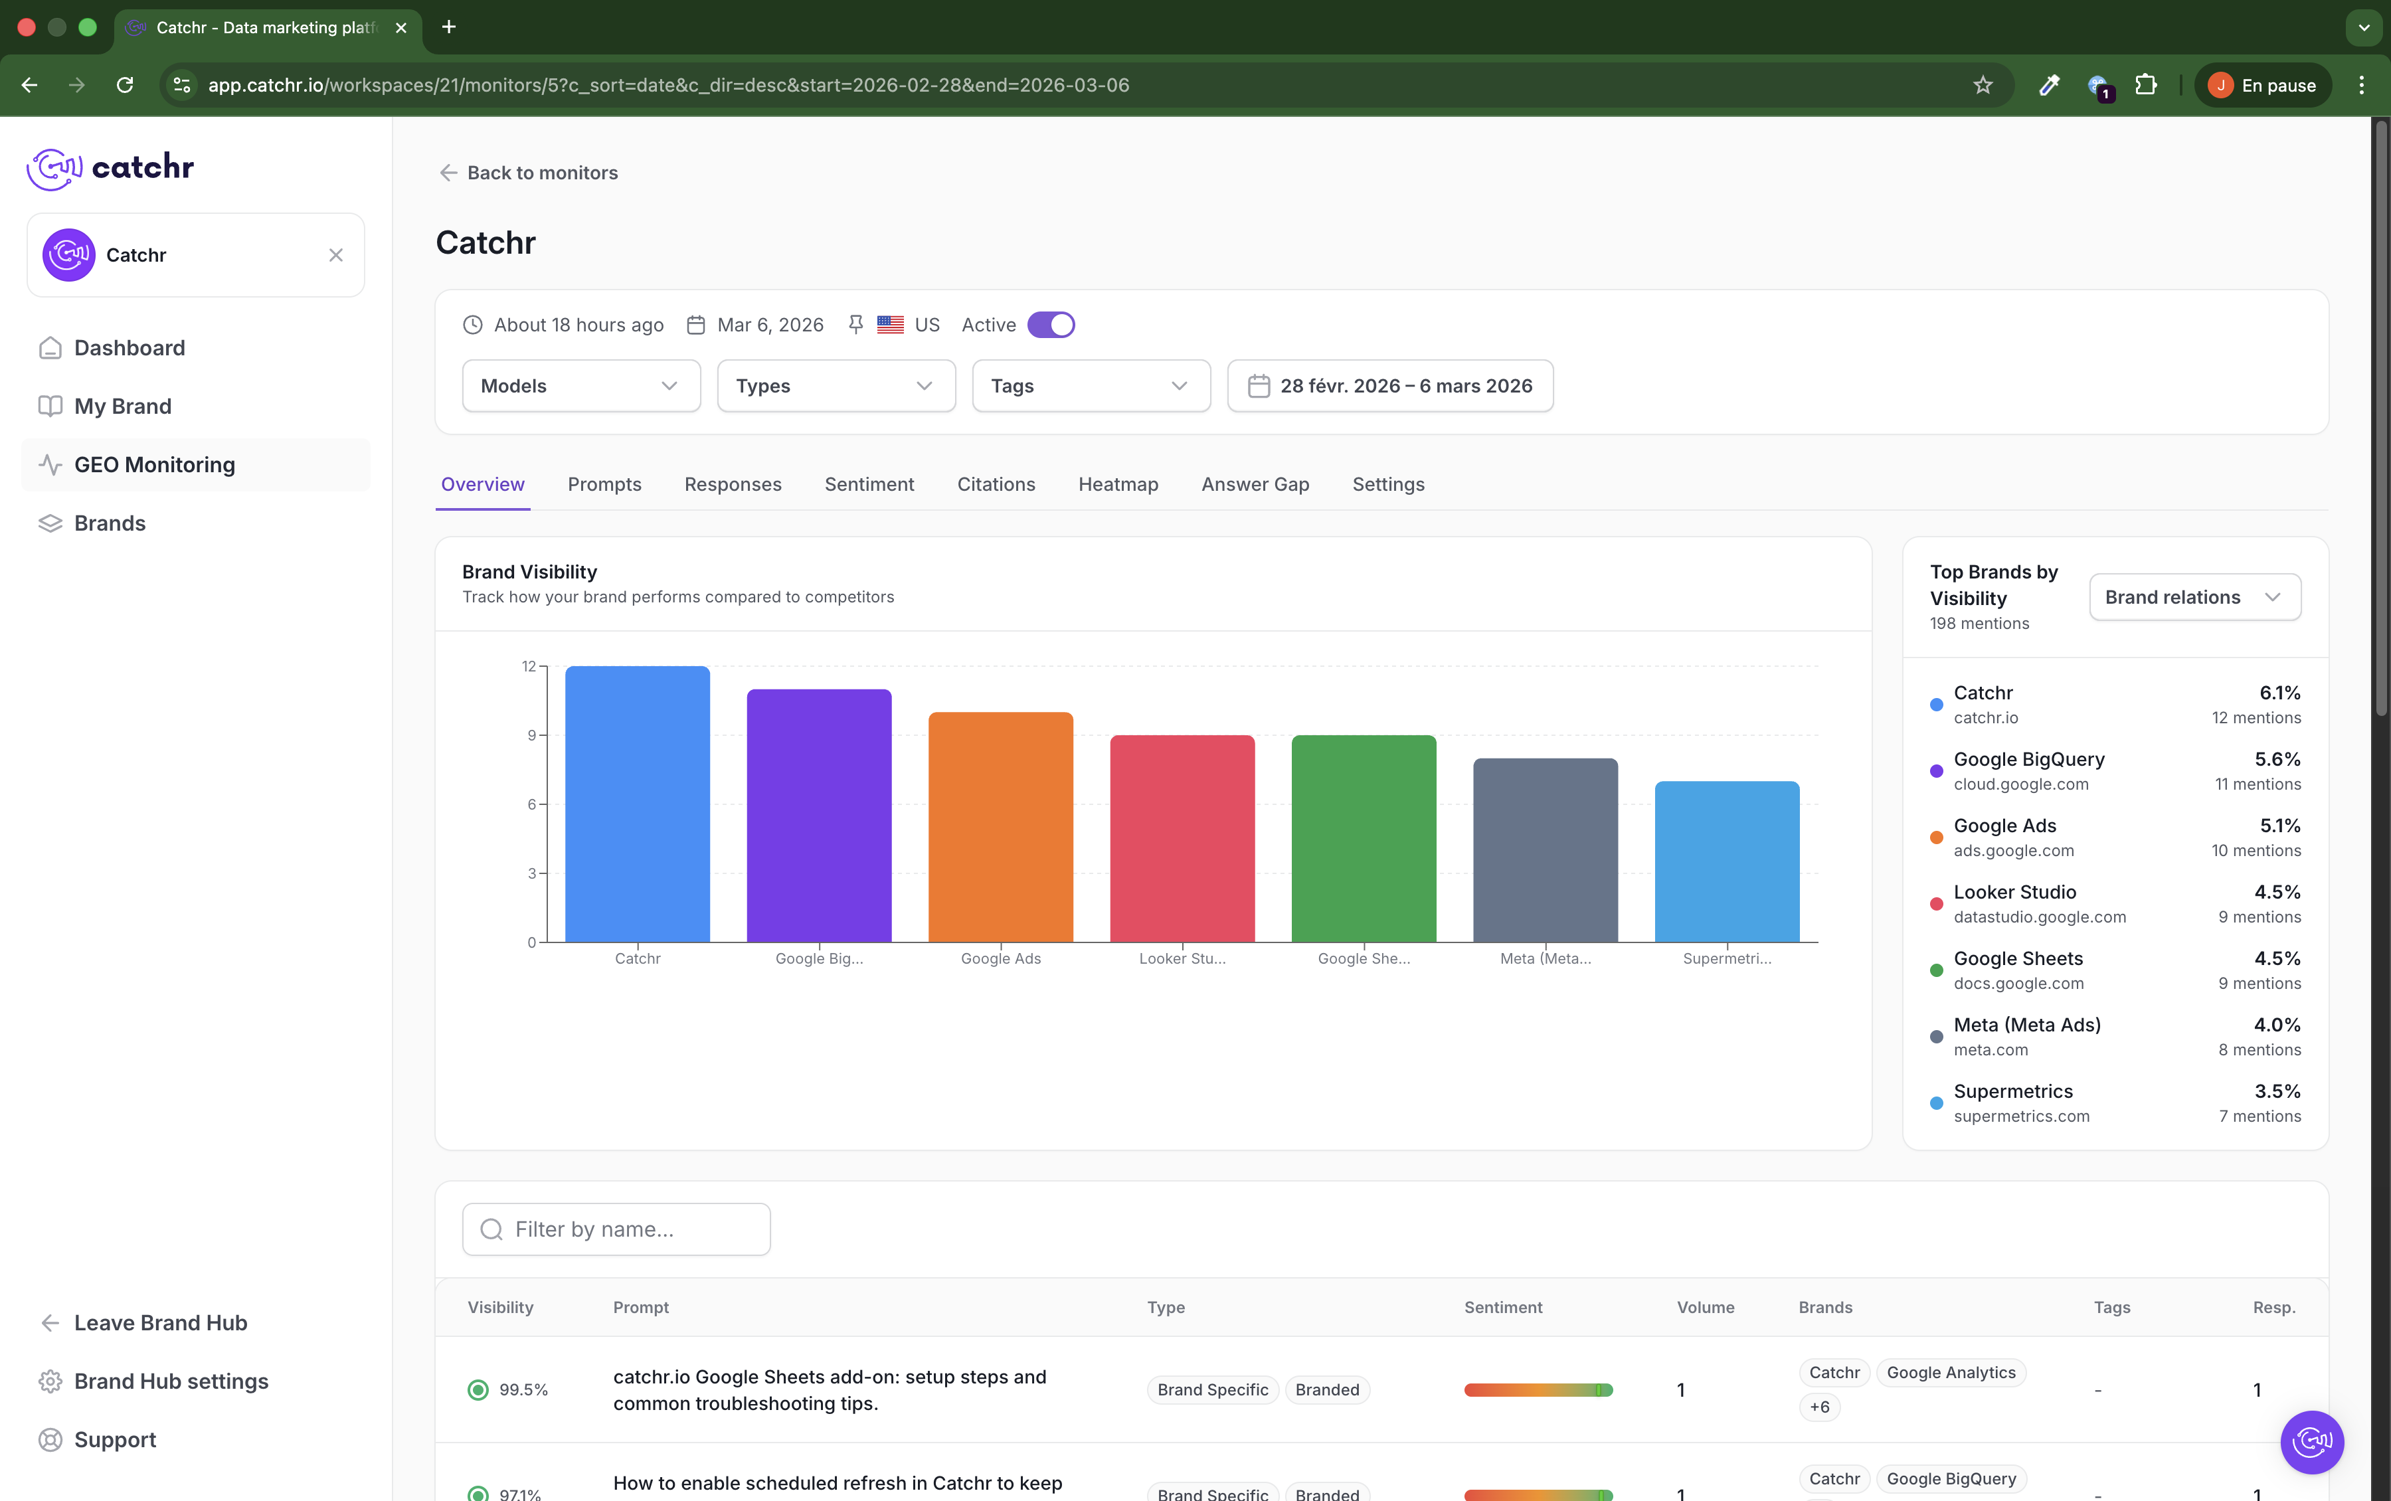Click the Dashboard home icon in sidebar

50,347
